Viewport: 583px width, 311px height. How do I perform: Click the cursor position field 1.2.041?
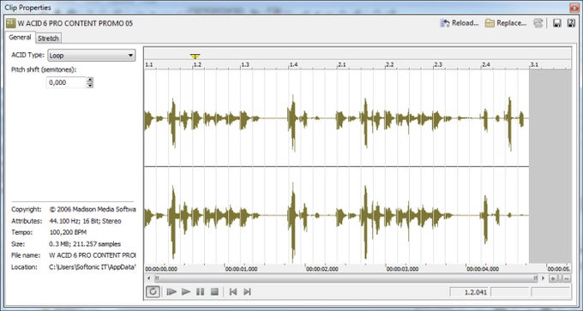[x=470, y=292]
